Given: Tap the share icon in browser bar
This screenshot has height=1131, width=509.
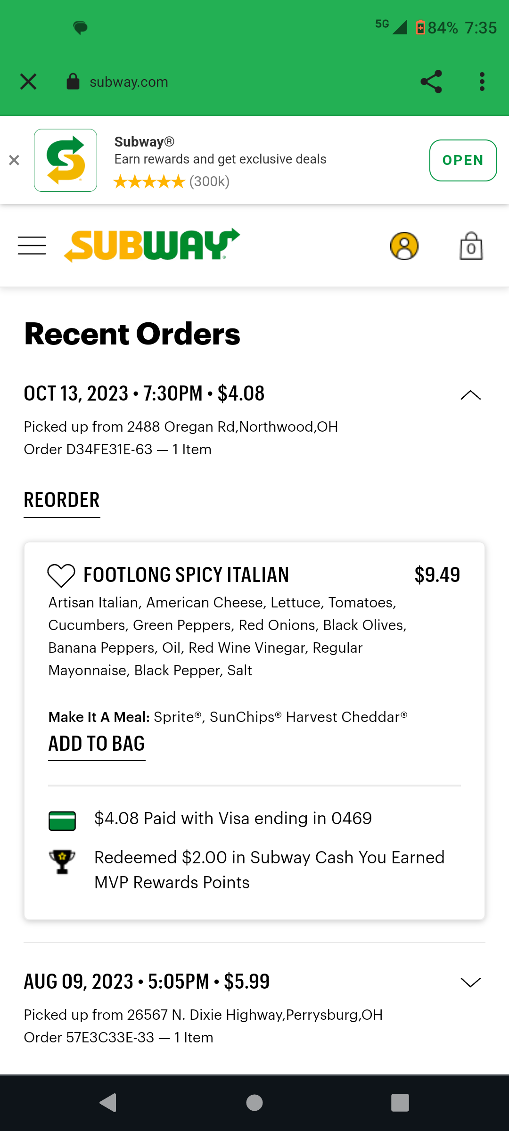Looking at the screenshot, I should (431, 82).
